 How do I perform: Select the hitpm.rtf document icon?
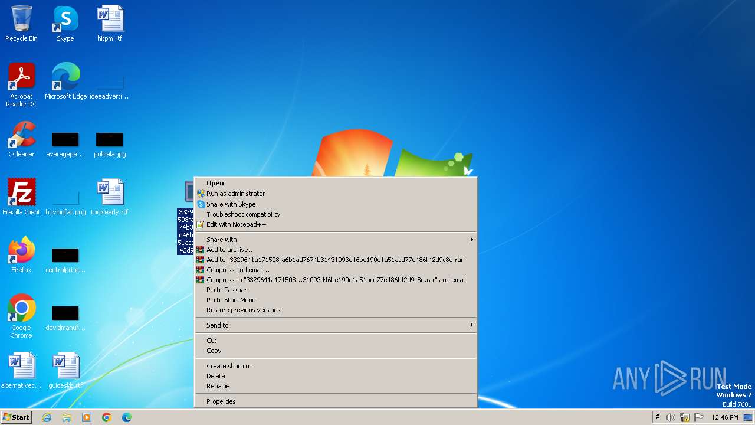point(110,24)
